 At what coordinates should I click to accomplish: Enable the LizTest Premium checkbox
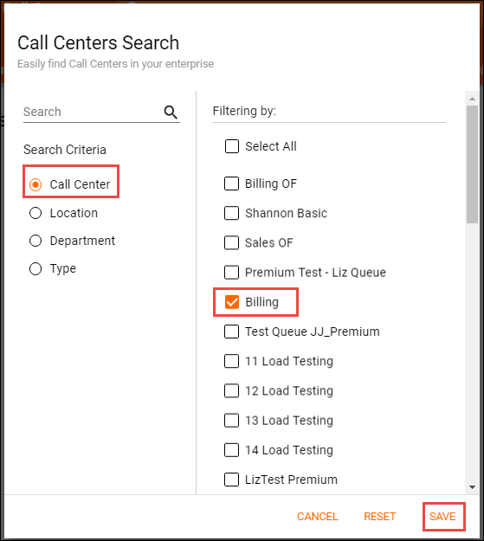(x=232, y=480)
